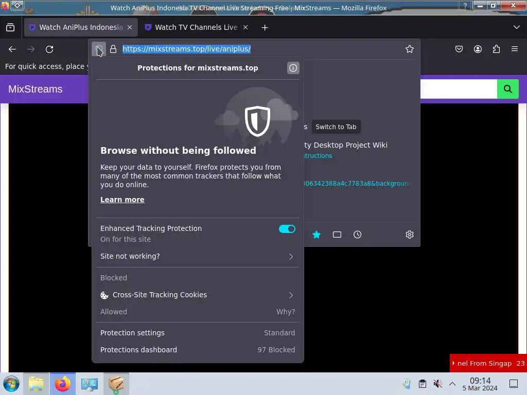
Task: Open a new tab with plus button
Action: [265, 28]
